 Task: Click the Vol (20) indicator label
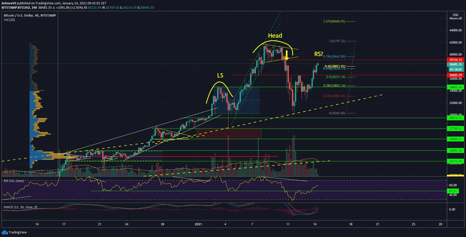point(9,20)
